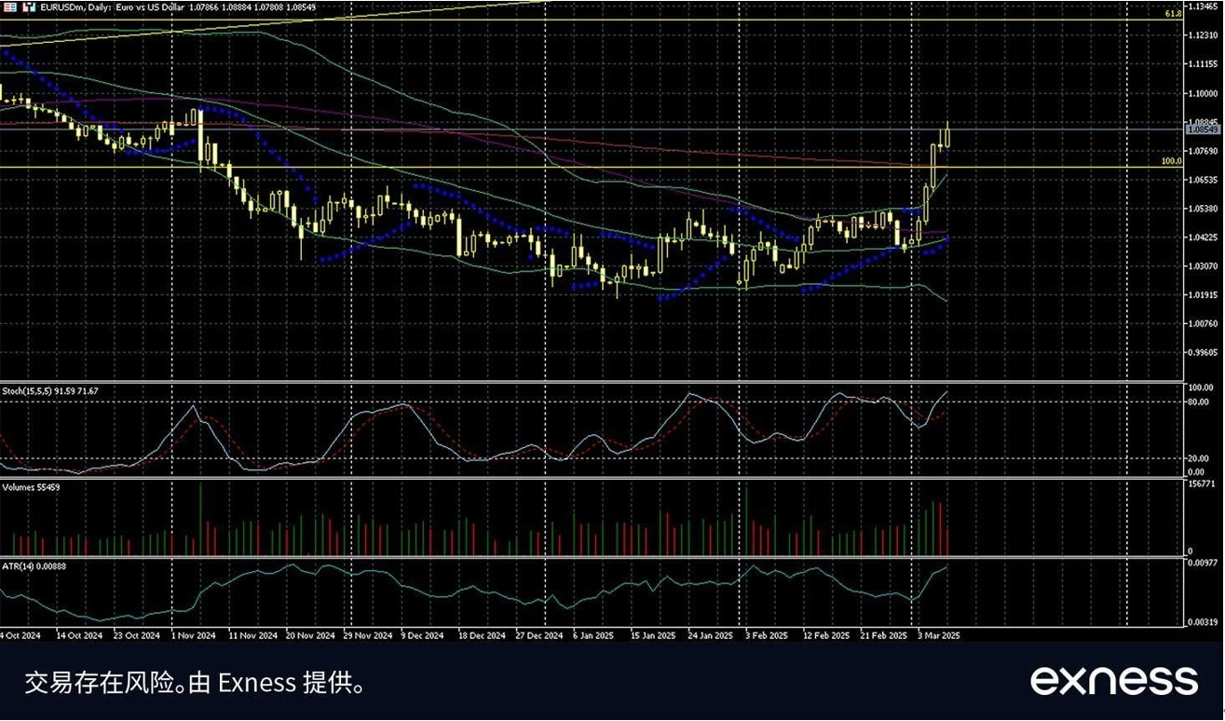Click the ATR line peak at right end
1225x721 pixels.
tap(946, 566)
